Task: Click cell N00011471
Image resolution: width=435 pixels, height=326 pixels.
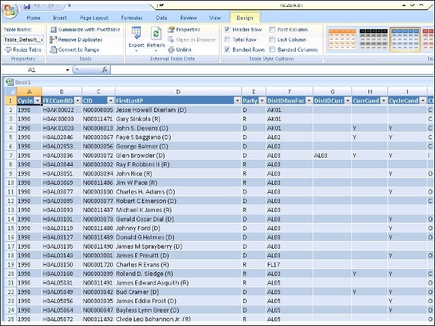Action: pos(98,119)
